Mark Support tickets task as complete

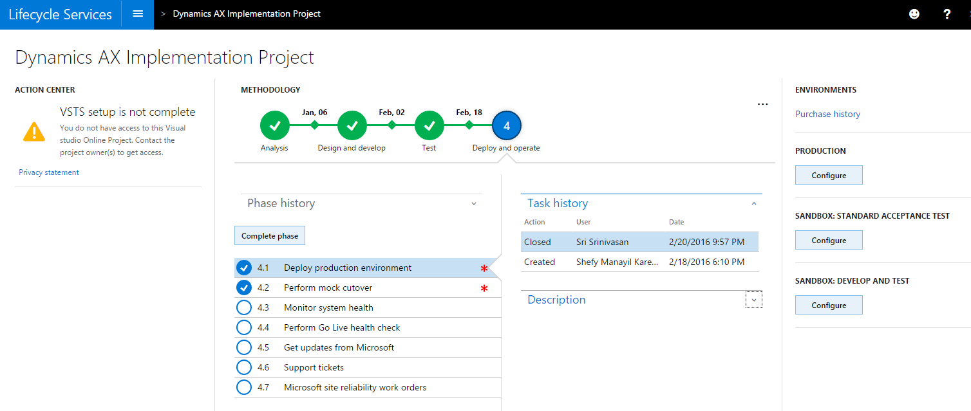244,368
